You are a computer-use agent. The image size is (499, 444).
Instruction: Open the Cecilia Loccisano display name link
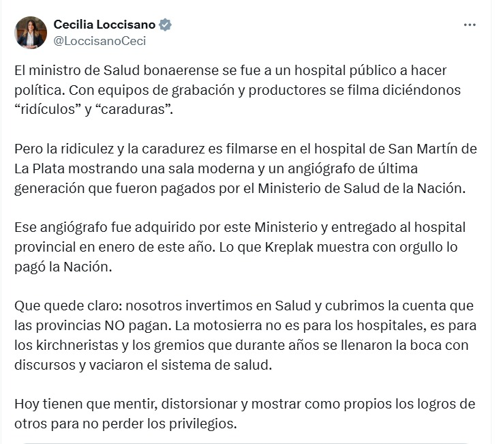pyautogui.click(x=104, y=25)
